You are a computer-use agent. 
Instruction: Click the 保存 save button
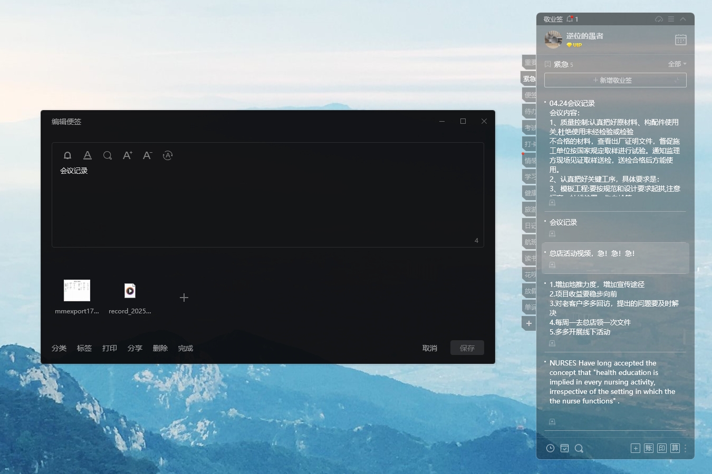pyautogui.click(x=467, y=348)
